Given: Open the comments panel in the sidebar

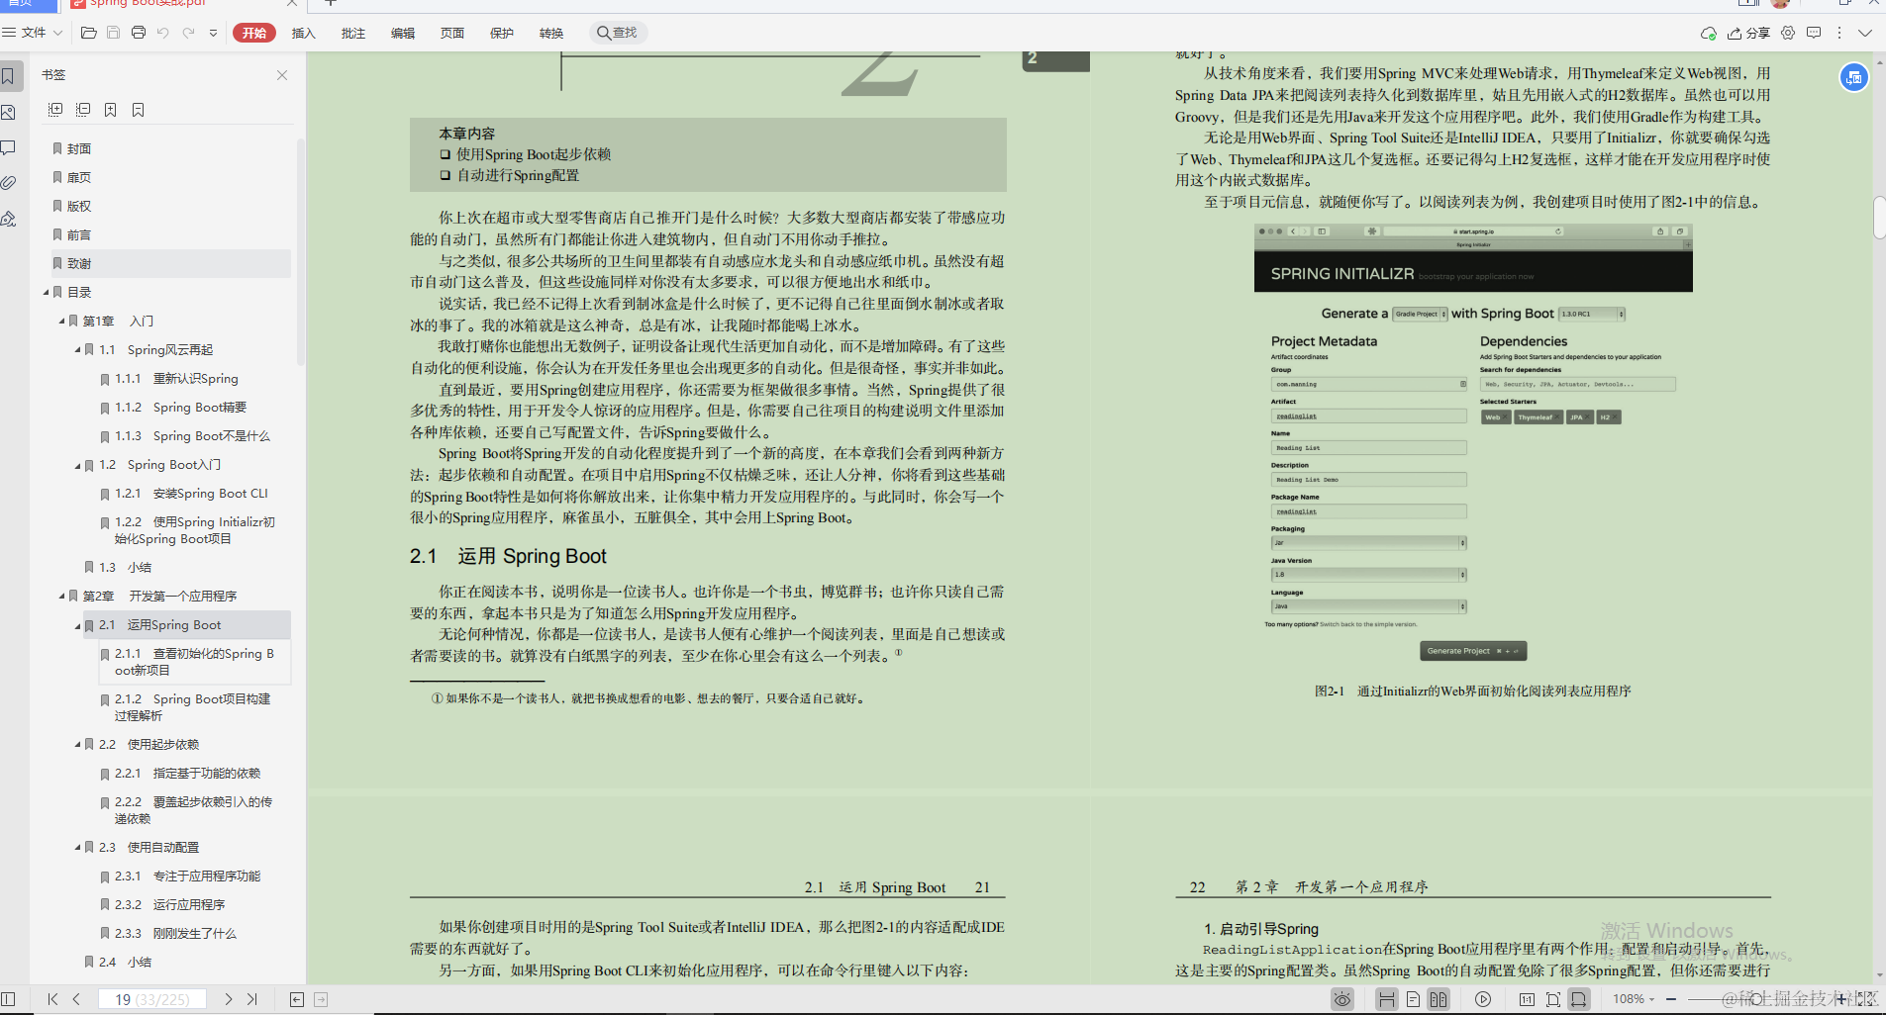Looking at the screenshot, I should click(x=9, y=147).
